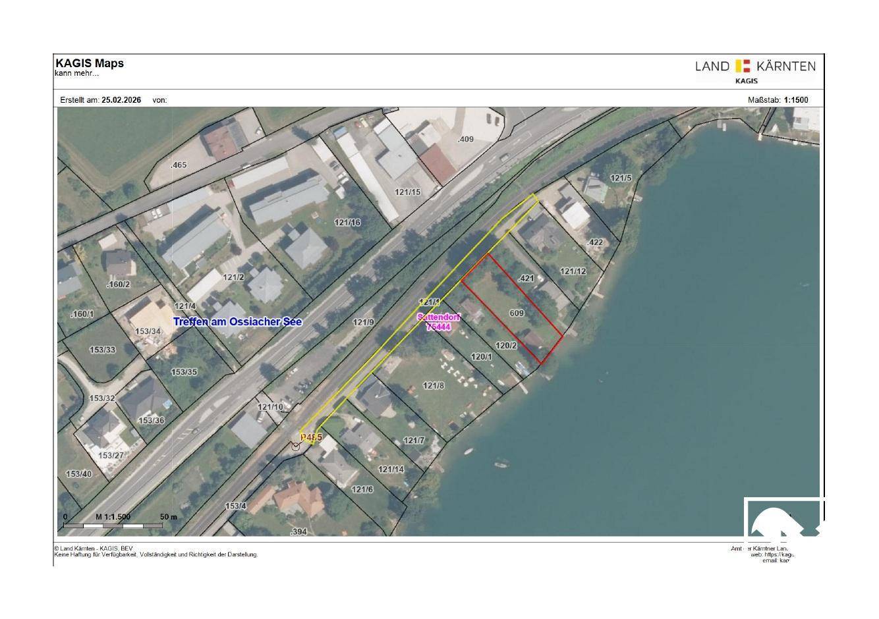The image size is (879, 619).
Task: Click parcel label '121/9' on the road
Action: click(363, 322)
